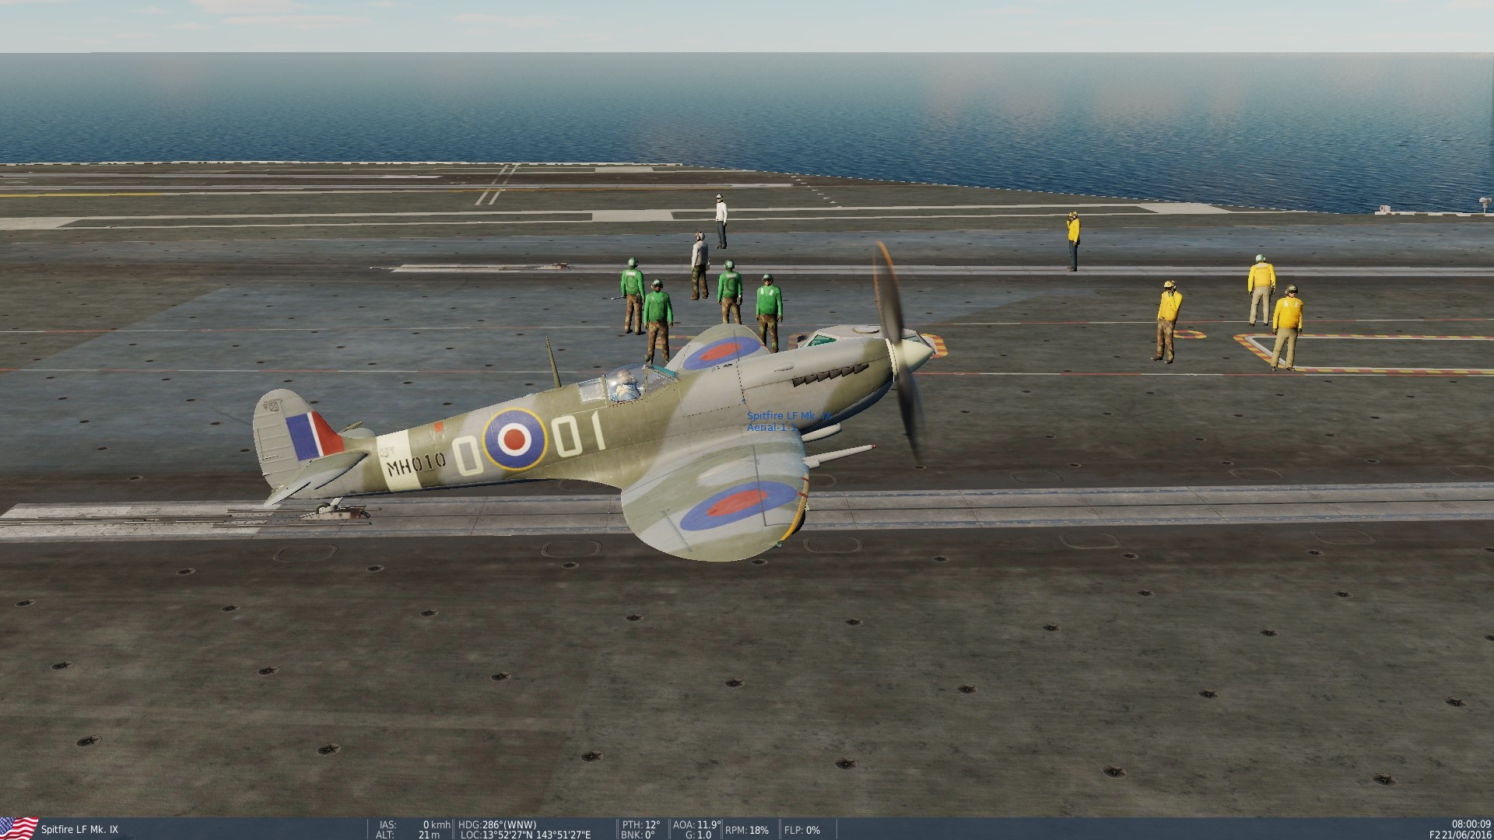1494x840 pixels.
Task: Click the 'PTH: 12°' pitch readout
Action: coord(642,824)
